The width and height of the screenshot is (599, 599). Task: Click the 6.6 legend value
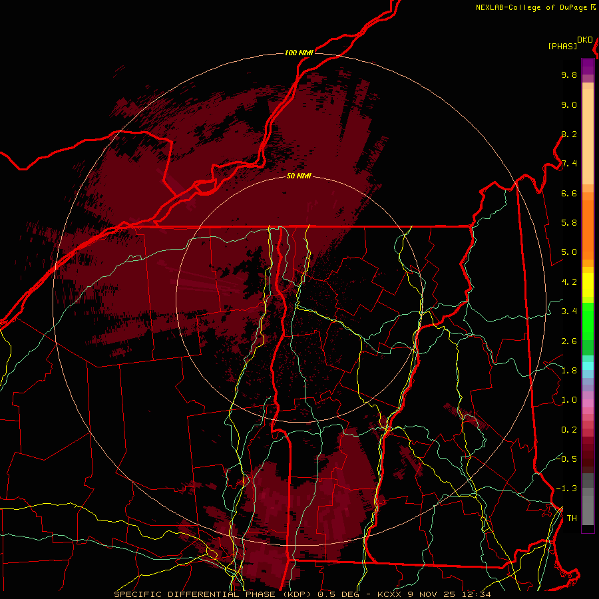pyautogui.click(x=569, y=193)
